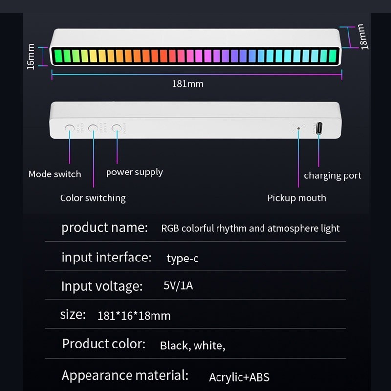The image size is (391, 391).
Task: Click the 181*16*18mm size value
Action: click(134, 316)
